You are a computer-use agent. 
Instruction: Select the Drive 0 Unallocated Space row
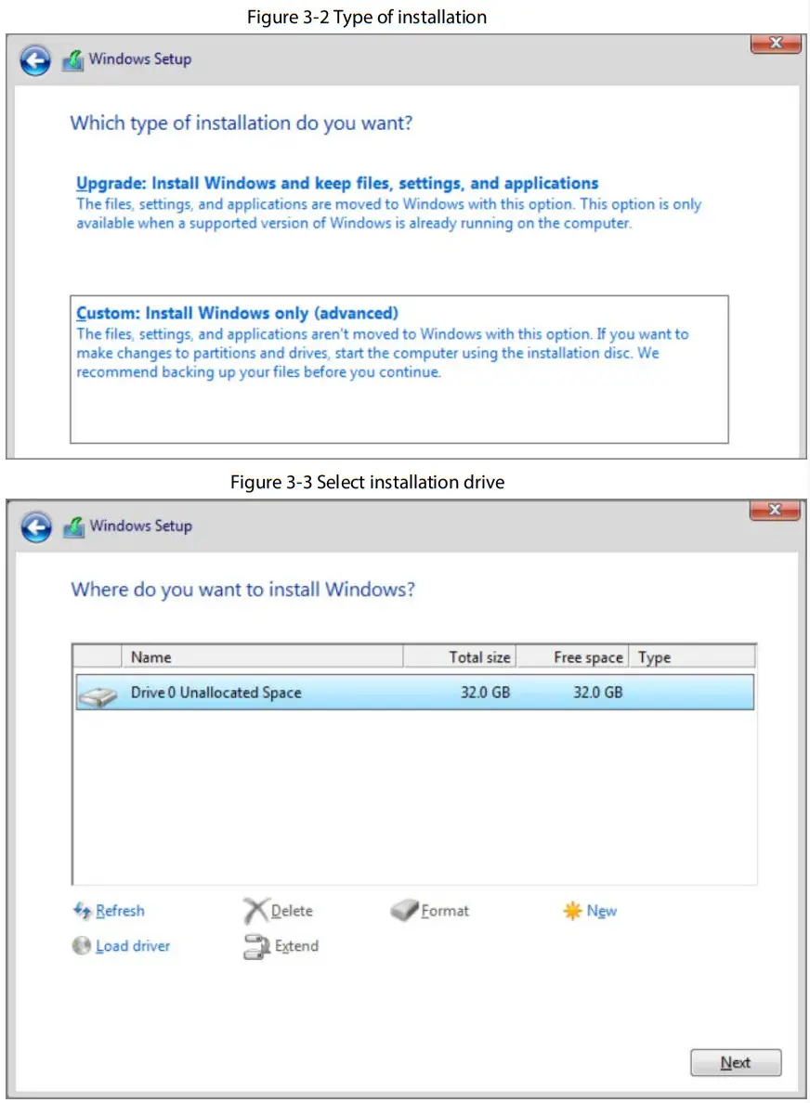click(x=415, y=693)
